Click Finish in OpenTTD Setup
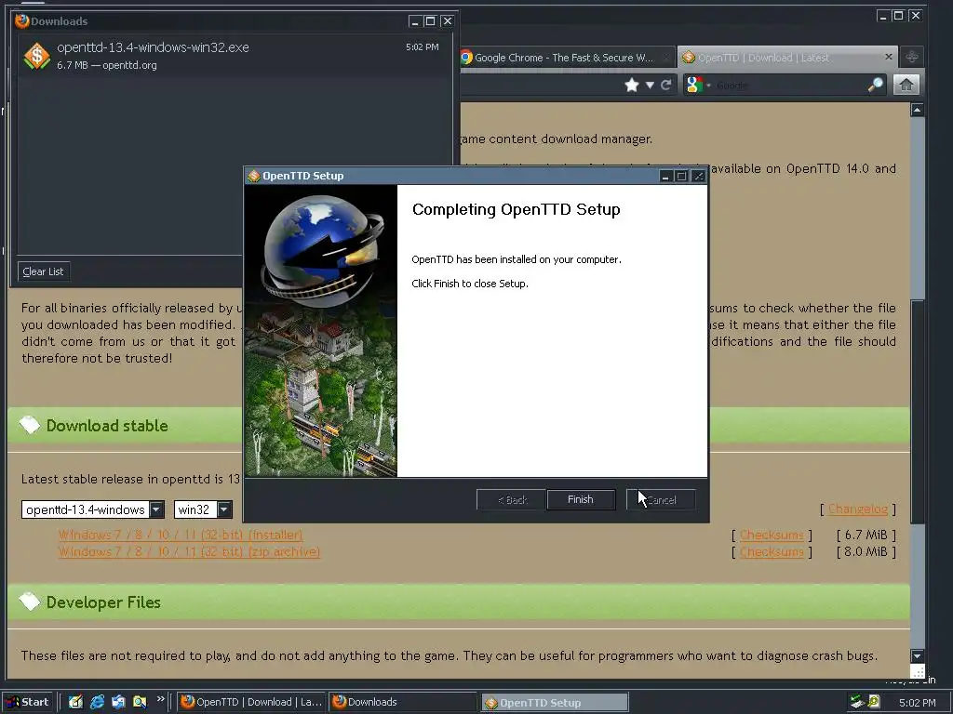Screen dimensions: 953x714 (581, 499)
